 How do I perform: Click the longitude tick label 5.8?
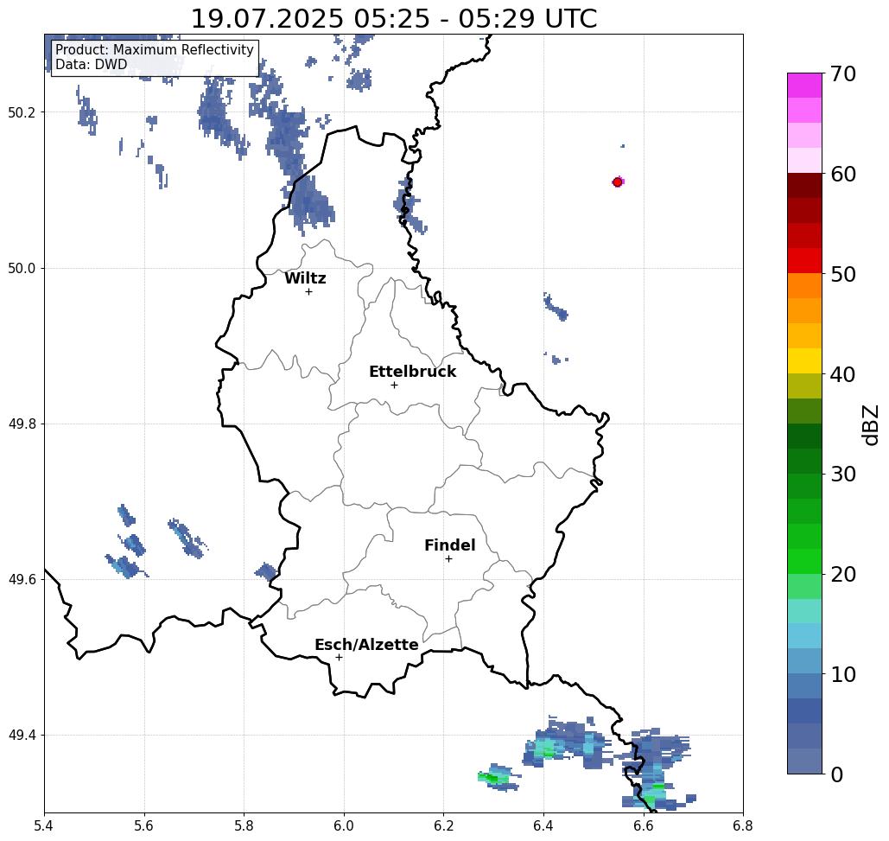244,825
